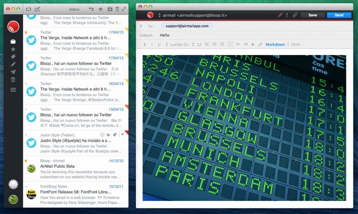This screenshot has height=214, width=358.
Task: Open the Drafts pencil icon in the sidebar
Action: 13,64
